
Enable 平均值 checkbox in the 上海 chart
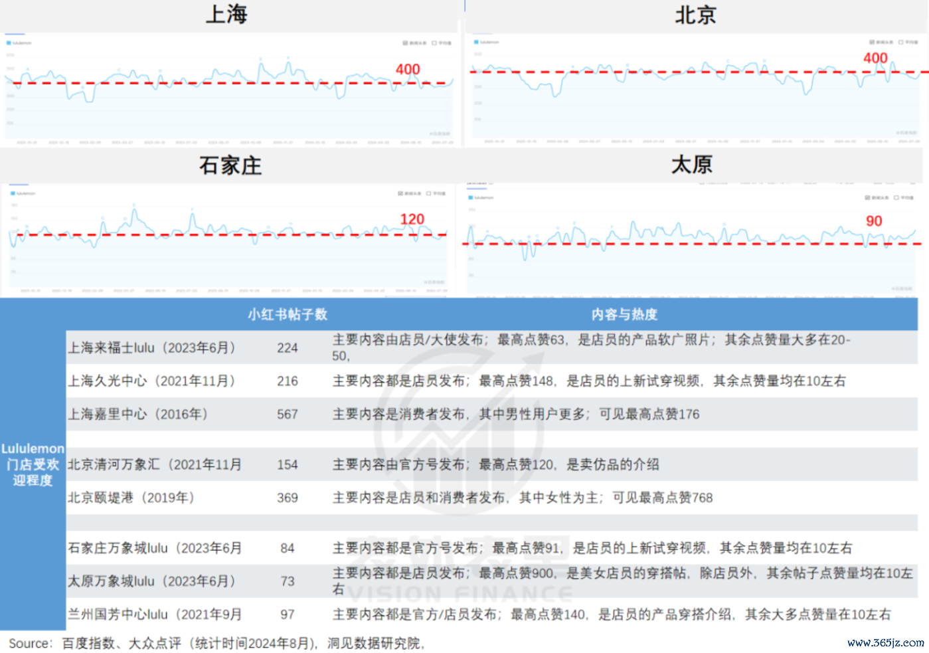(x=434, y=43)
